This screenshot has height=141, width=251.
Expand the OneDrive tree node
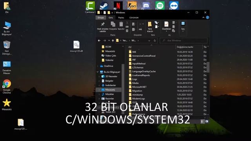98,66
